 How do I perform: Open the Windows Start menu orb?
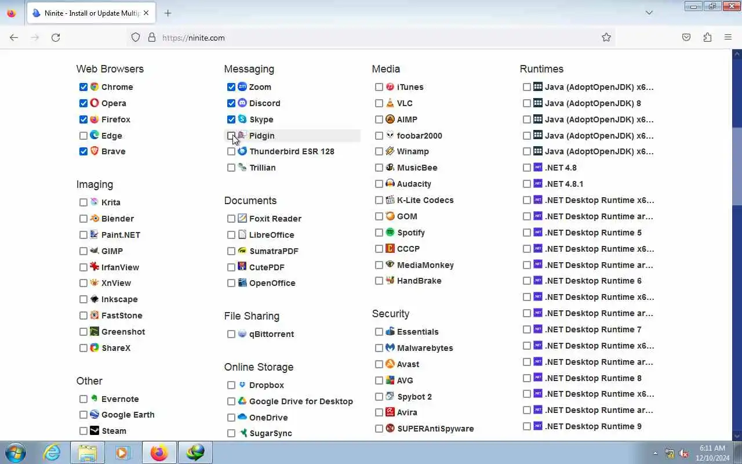point(16,452)
